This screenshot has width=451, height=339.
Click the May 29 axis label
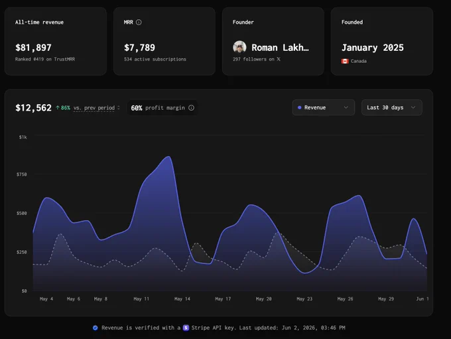[386, 299]
